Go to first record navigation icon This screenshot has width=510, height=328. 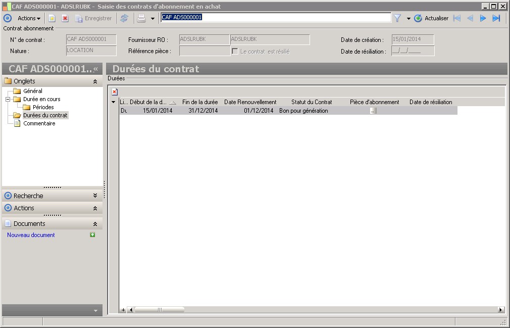(457, 18)
